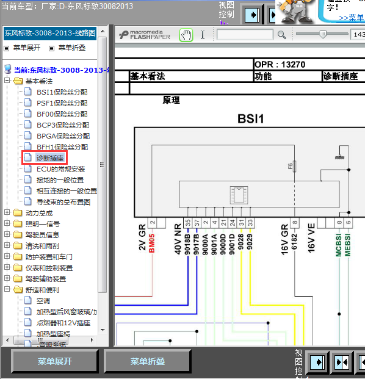Open 加热型座椅 page
Screen dimensions: 365x379
tap(53, 334)
